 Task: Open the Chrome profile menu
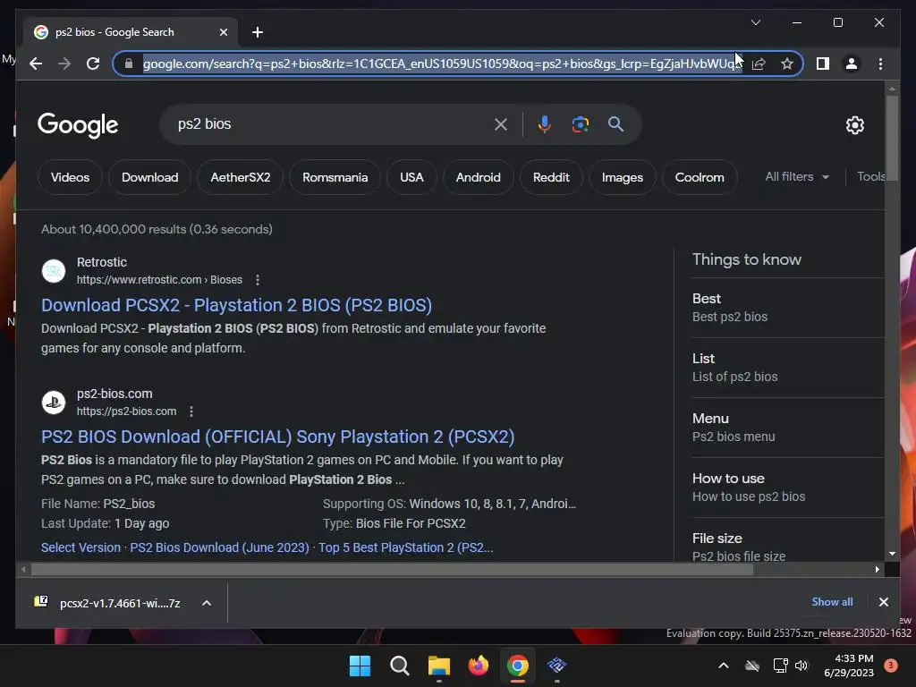[x=852, y=64]
